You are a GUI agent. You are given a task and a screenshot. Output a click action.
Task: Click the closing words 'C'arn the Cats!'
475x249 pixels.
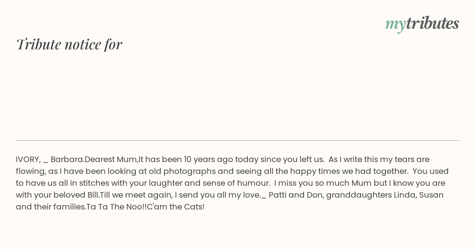176,207
